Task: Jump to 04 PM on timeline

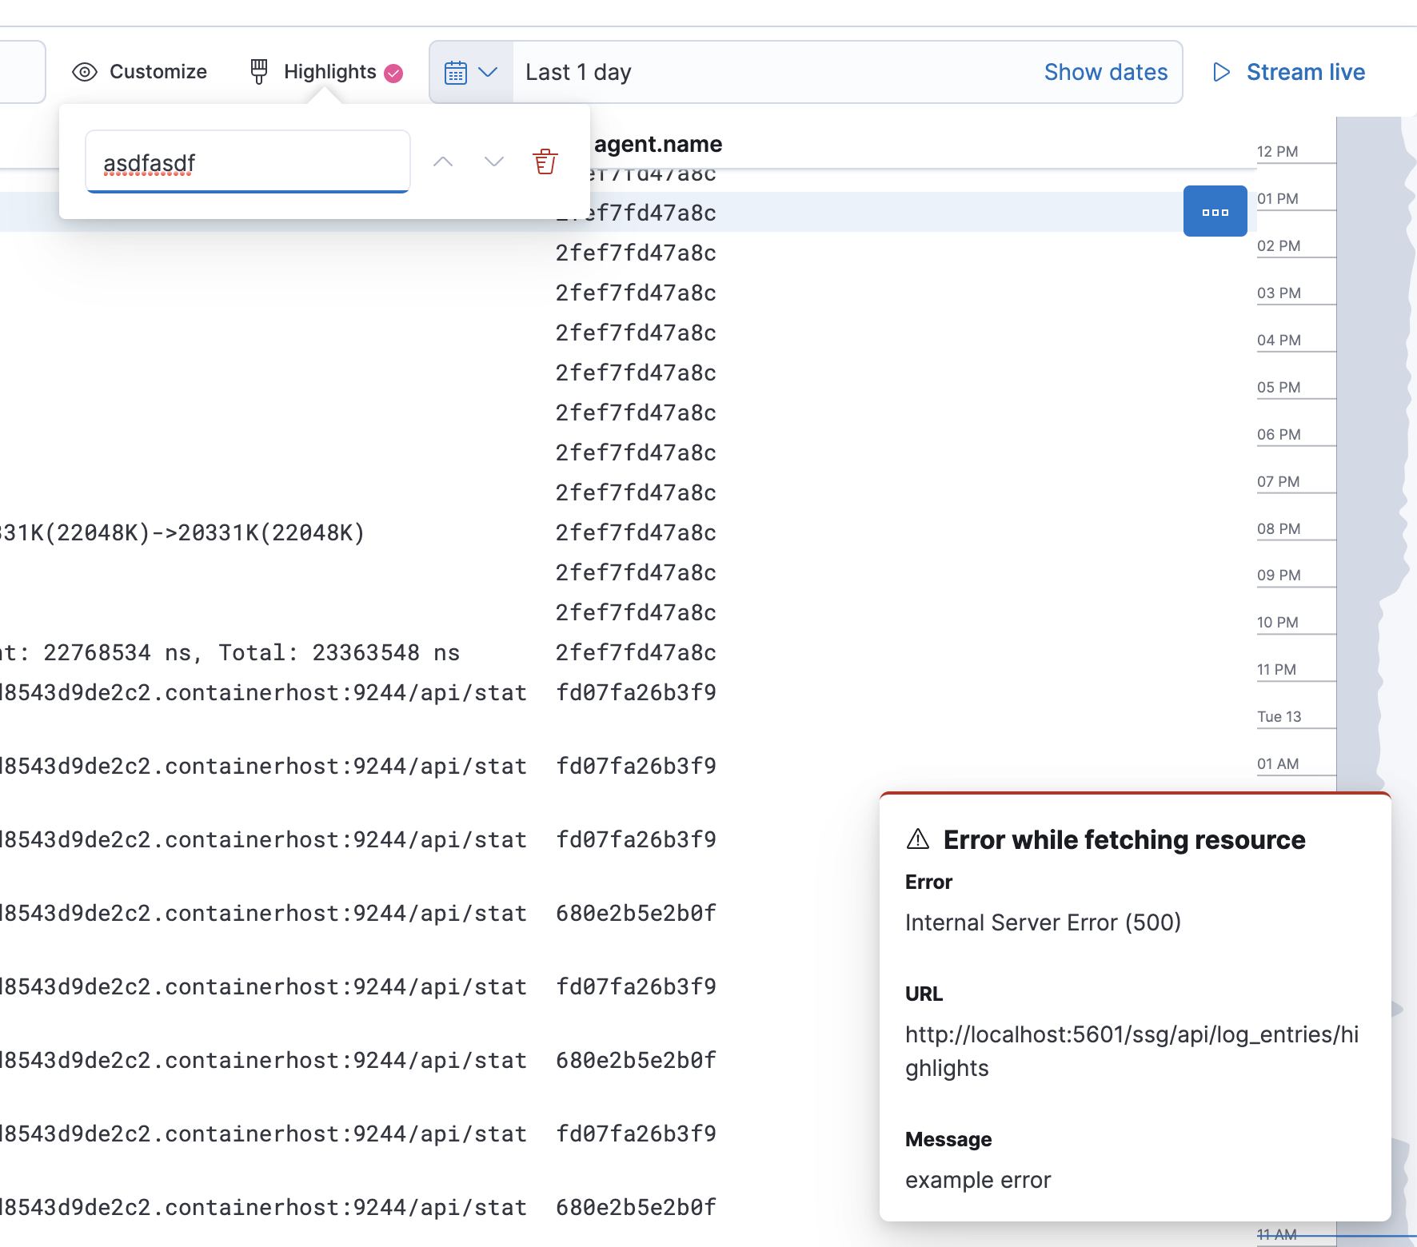Action: coord(1279,341)
